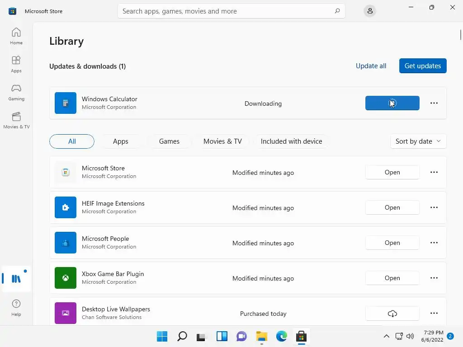Screen dimensions: 463x347
Task: Click the Windows Calculator app icon
Action: pyautogui.click(x=66, y=103)
